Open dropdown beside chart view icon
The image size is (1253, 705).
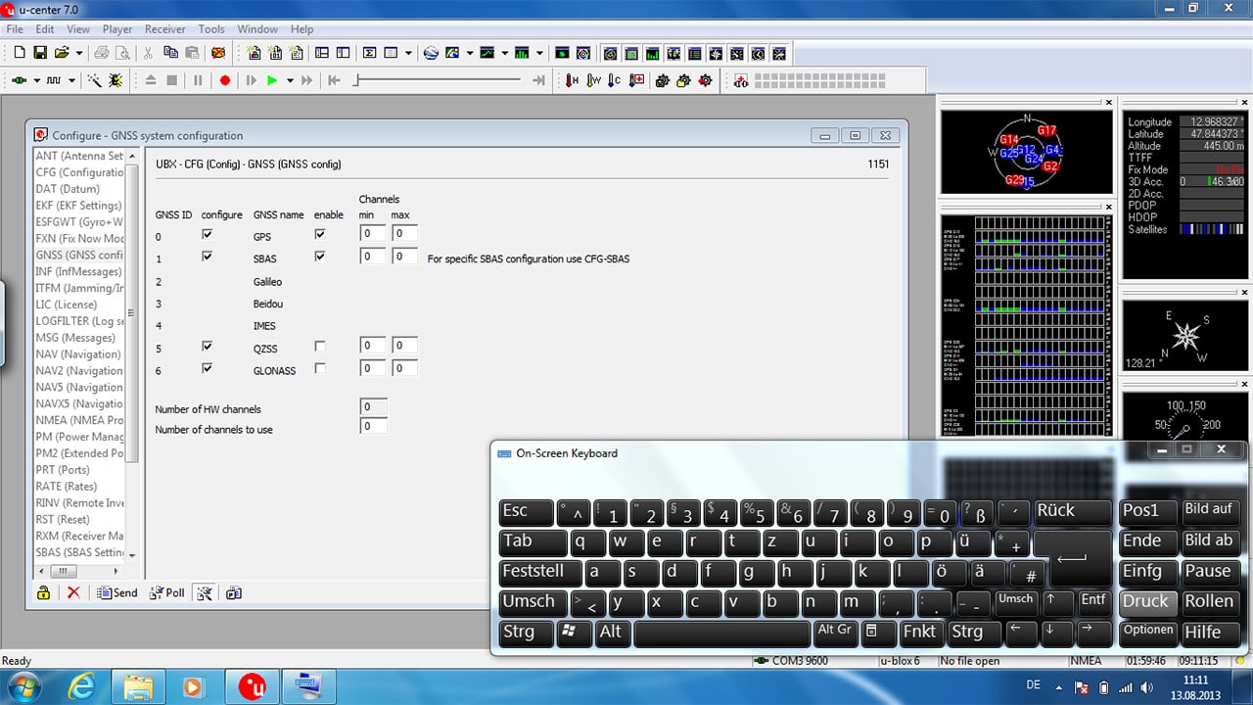tap(504, 53)
